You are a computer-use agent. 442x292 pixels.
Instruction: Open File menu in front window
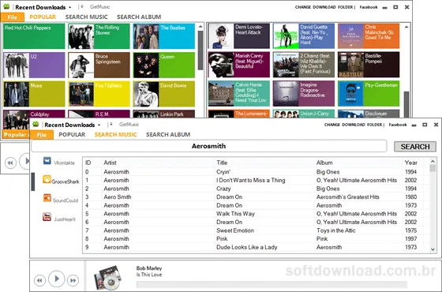41,135
